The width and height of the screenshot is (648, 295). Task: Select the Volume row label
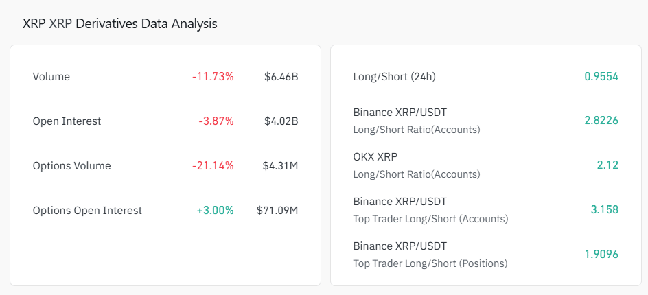pyautogui.click(x=51, y=77)
